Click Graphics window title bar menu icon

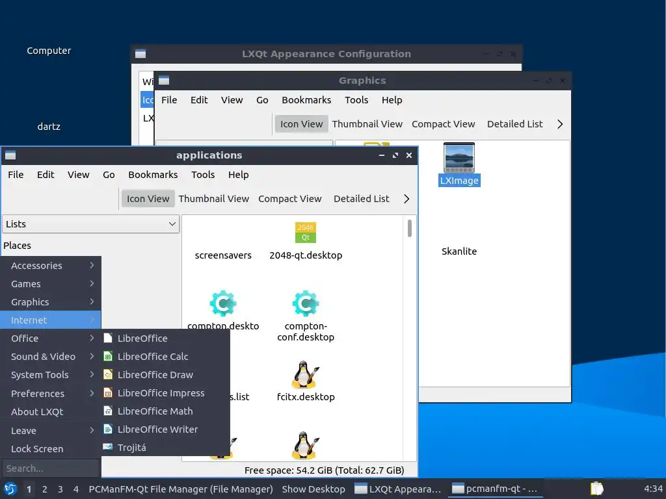164,80
